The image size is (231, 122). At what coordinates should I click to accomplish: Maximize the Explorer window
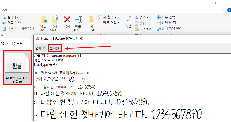pos(214,3)
